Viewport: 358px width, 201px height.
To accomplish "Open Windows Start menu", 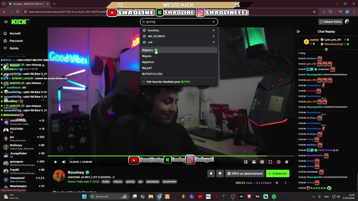I will (x=84, y=197).
